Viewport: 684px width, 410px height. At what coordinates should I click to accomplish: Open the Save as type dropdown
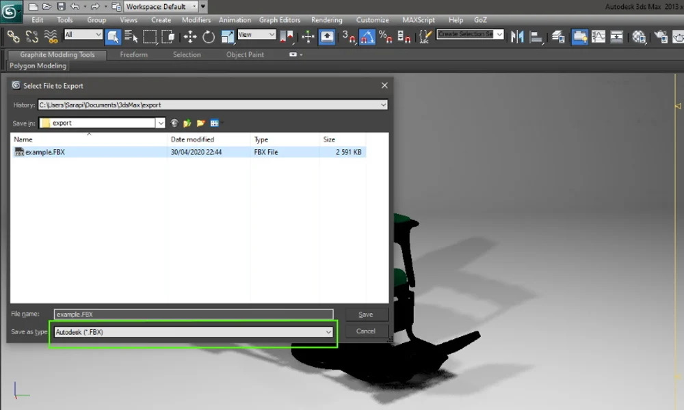click(x=328, y=331)
